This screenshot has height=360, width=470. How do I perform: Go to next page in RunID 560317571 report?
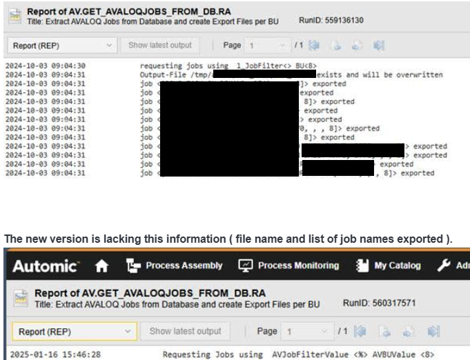(409, 331)
